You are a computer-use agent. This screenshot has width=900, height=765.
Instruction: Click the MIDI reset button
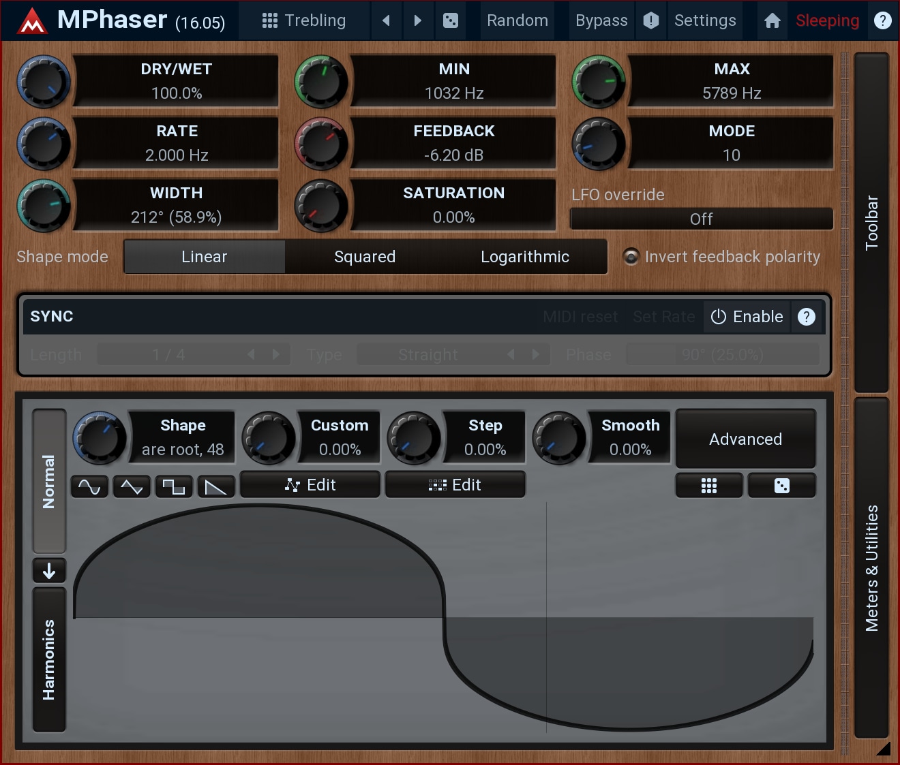coord(580,317)
